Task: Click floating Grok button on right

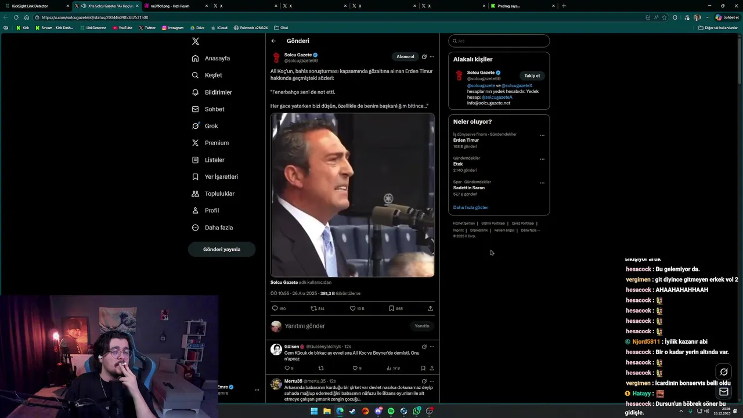Action: (x=724, y=372)
